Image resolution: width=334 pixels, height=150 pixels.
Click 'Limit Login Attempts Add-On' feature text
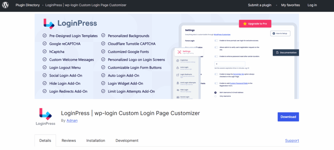pos(131,91)
